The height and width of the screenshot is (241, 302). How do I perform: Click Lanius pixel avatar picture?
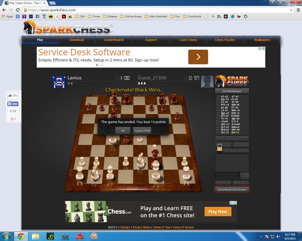[x=59, y=82]
